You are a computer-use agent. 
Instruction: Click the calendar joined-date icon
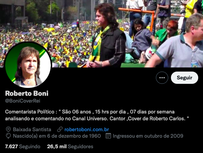(x=108, y=136)
